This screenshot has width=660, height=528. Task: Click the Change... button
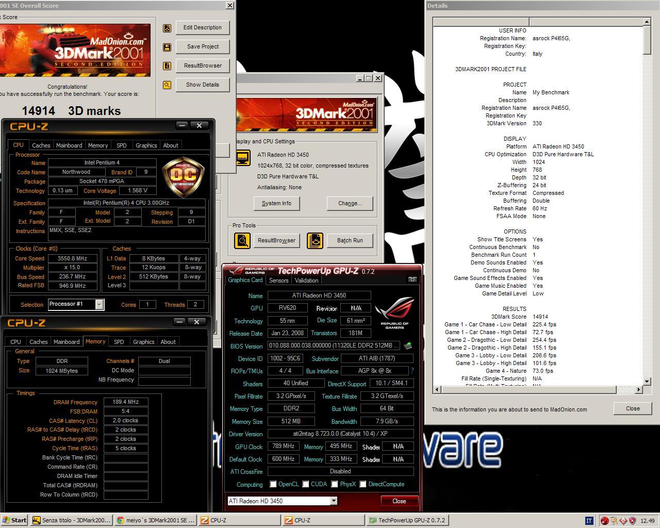[350, 203]
